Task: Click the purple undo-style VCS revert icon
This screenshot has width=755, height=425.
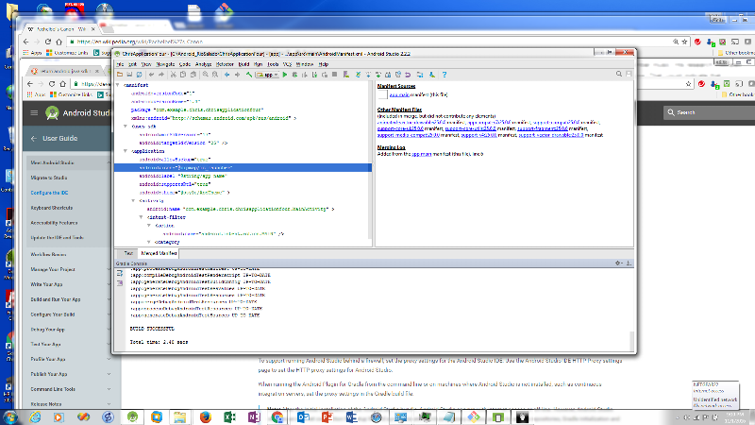Action: [x=408, y=75]
